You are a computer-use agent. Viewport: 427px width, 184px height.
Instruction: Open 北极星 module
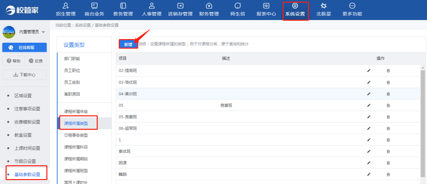[x=323, y=10]
